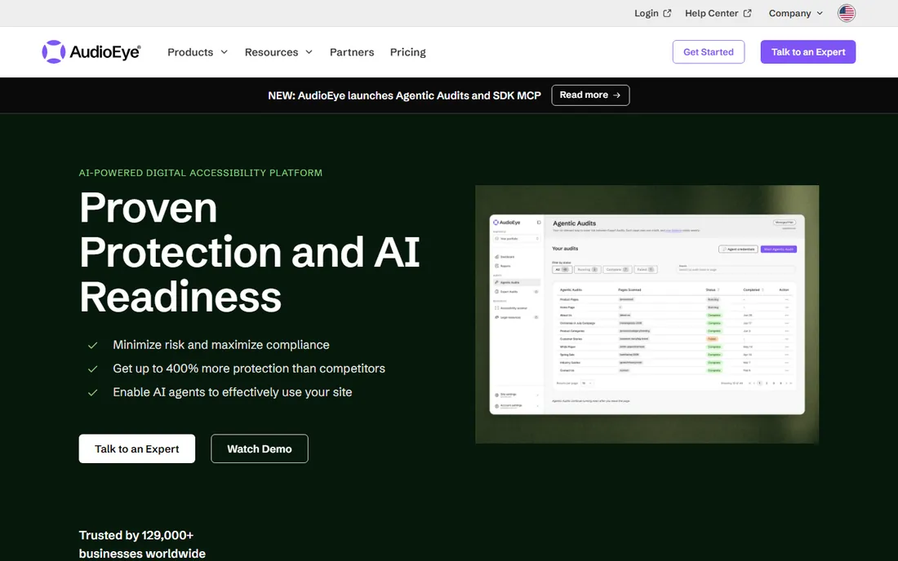Click the purple Talk to an Expert button

pyautogui.click(x=808, y=52)
